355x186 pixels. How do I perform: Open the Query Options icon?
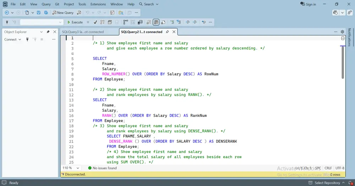[110, 22]
